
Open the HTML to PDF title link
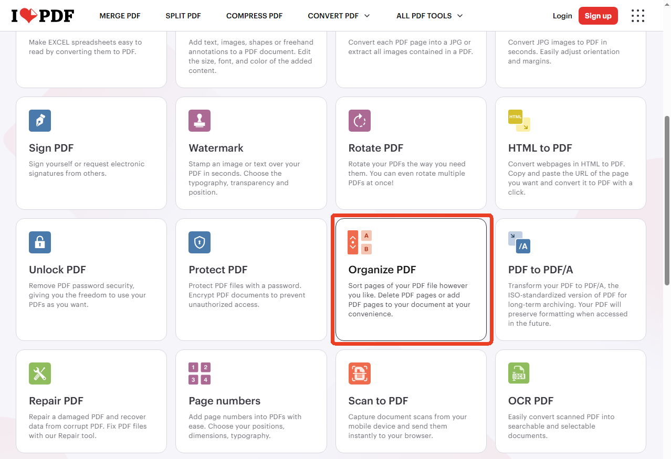click(540, 148)
